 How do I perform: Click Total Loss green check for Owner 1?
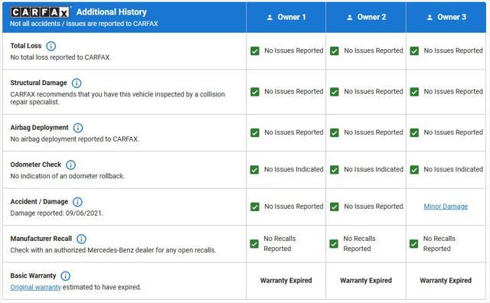click(x=255, y=51)
